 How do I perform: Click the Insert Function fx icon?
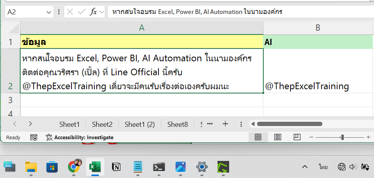tap(93, 12)
